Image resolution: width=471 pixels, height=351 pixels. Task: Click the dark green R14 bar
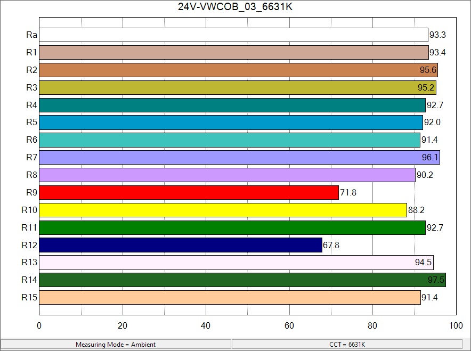tap(242, 280)
